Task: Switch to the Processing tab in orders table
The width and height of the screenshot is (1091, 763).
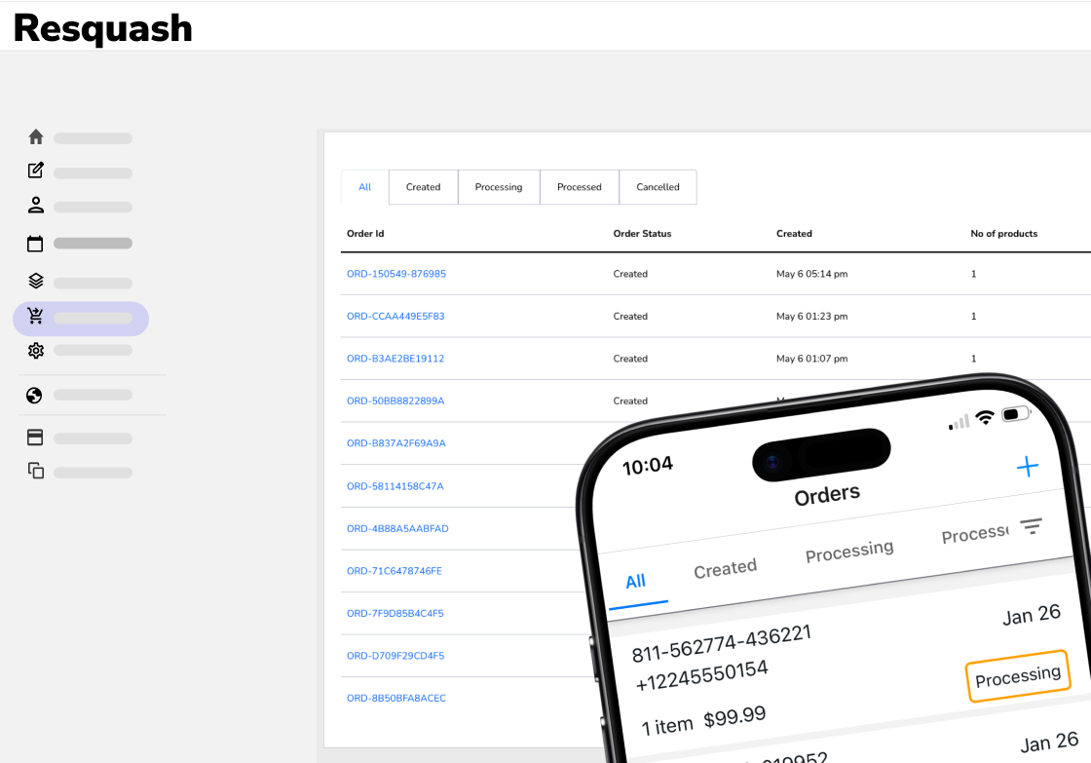Action: pyautogui.click(x=499, y=187)
